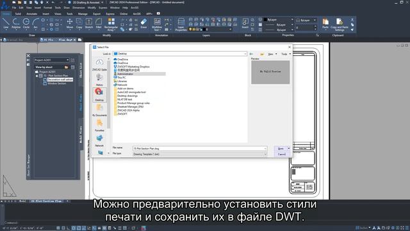Screen dimensions: 410x231
Task: Click the folder icon in dialog toolbar
Action: (x=262, y=54)
